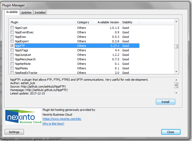Open the Installed tab
This screenshot has height=141, width=192.
pos(40,12)
